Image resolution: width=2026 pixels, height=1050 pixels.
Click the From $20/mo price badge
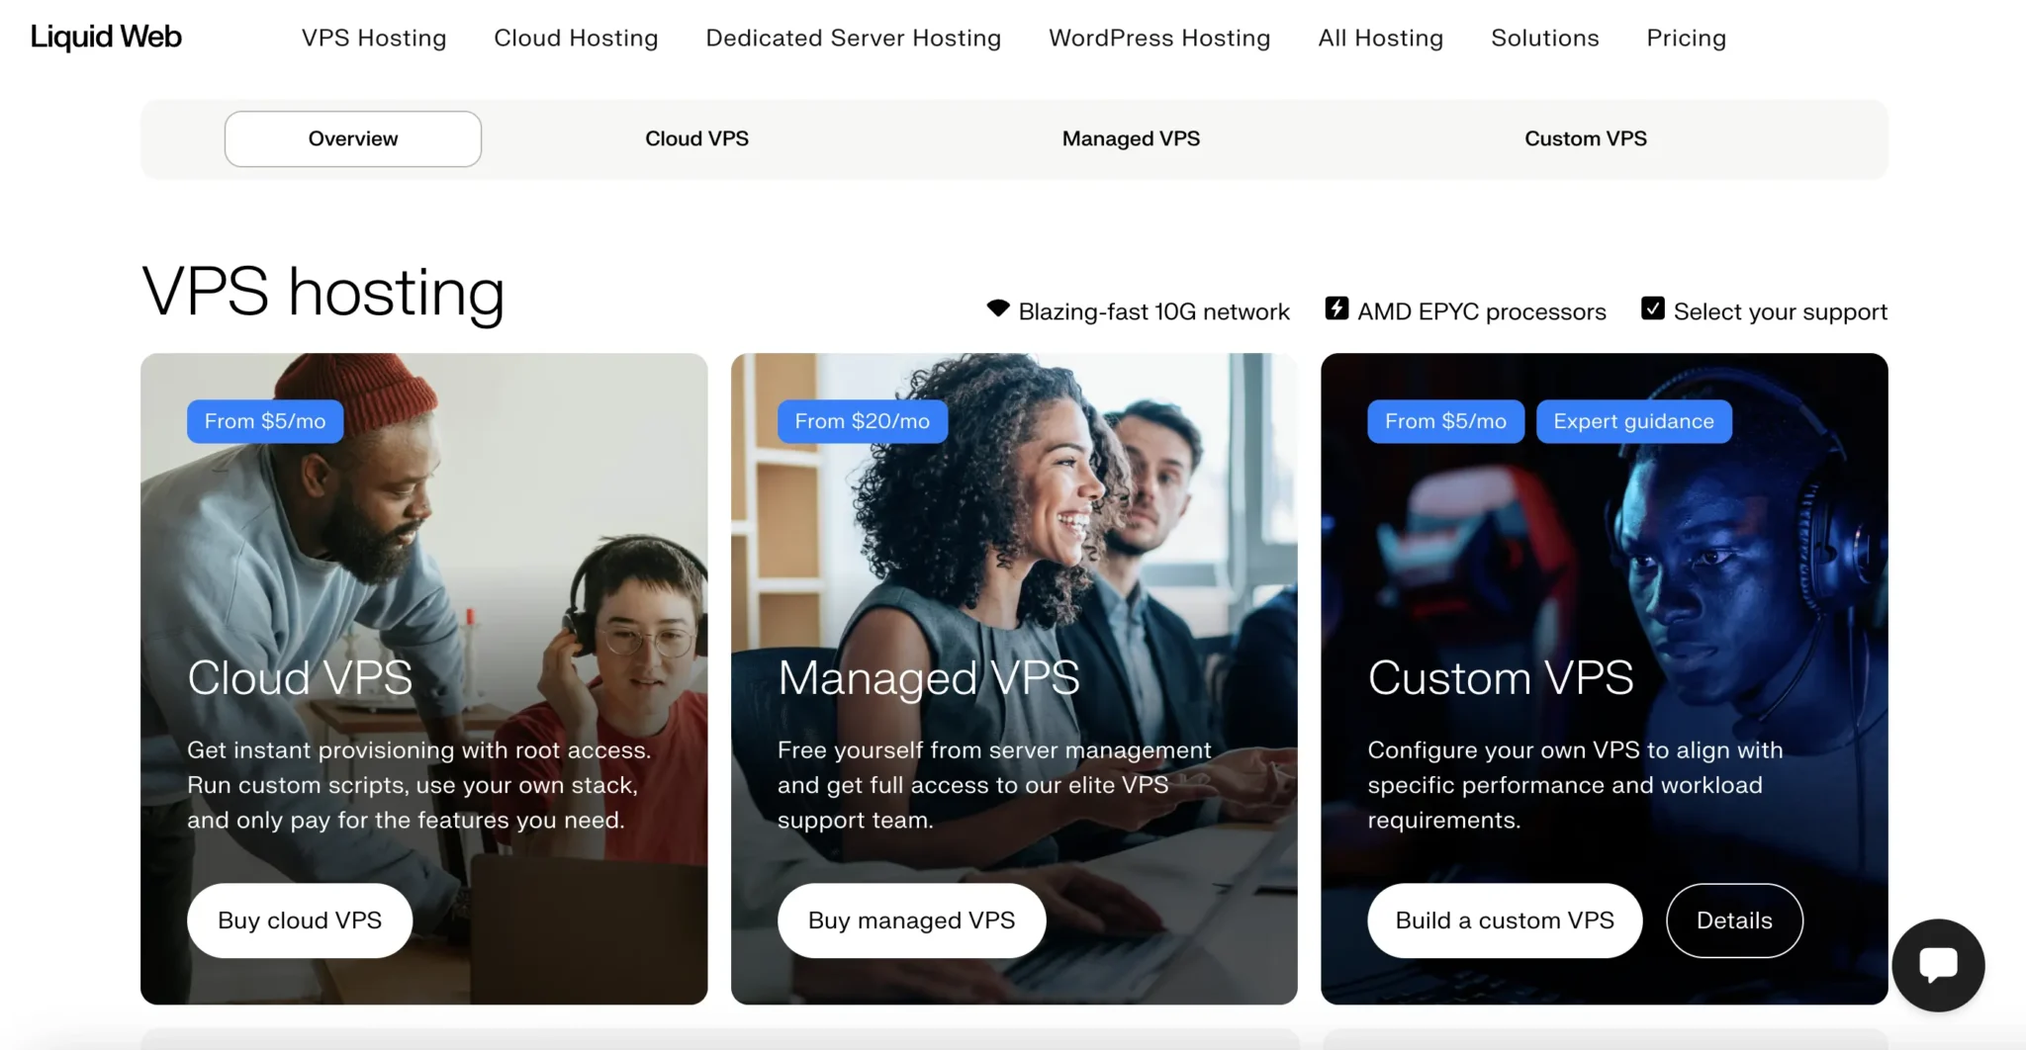click(x=862, y=420)
